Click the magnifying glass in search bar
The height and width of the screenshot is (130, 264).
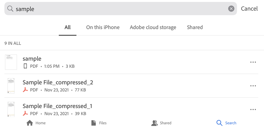tap(10, 9)
